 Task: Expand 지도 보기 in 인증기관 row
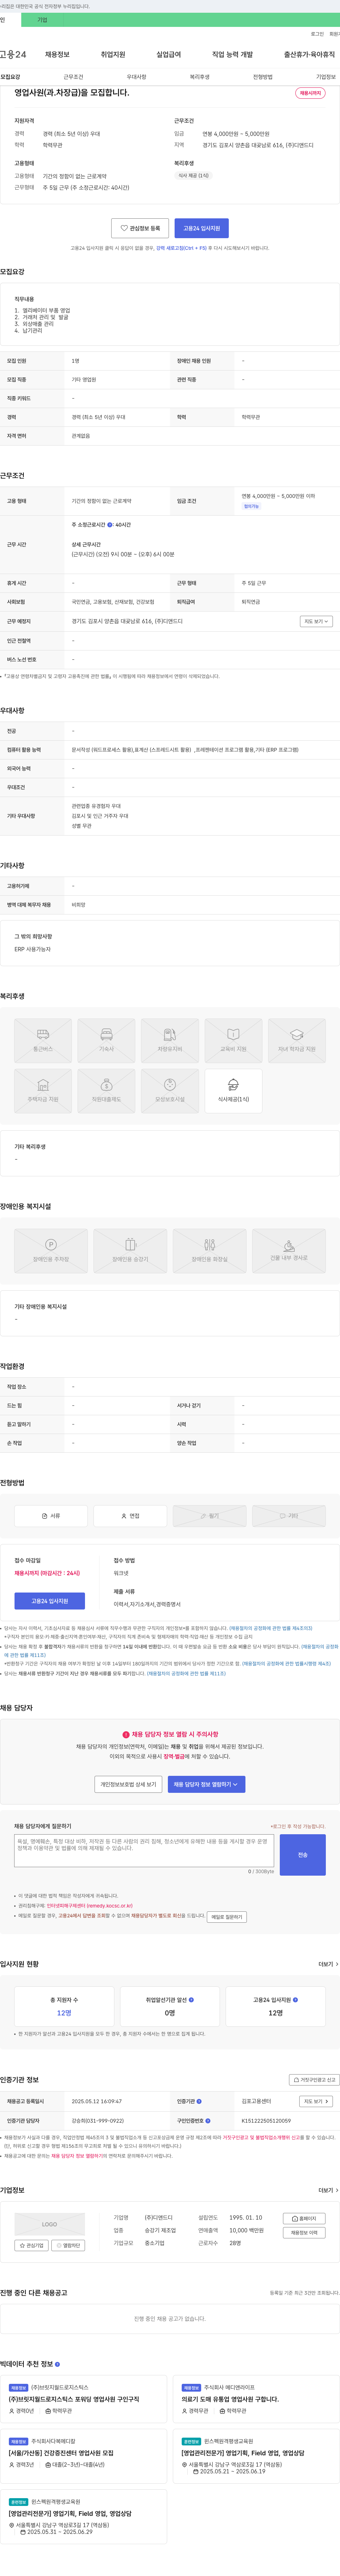click(x=316, y=2101)
